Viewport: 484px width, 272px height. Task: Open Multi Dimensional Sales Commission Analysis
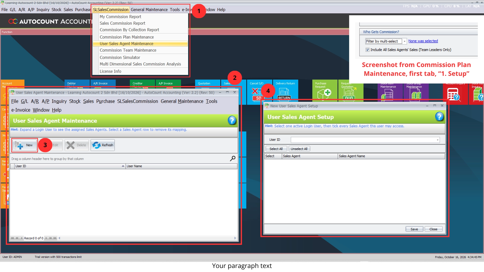click(140, 64)
